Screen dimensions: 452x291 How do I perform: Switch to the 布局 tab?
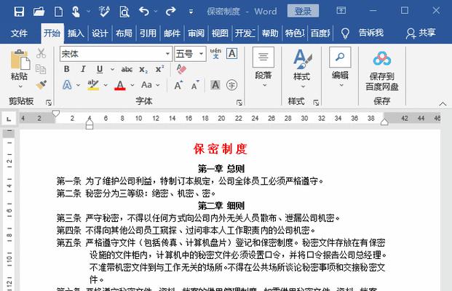coord(124,33)
